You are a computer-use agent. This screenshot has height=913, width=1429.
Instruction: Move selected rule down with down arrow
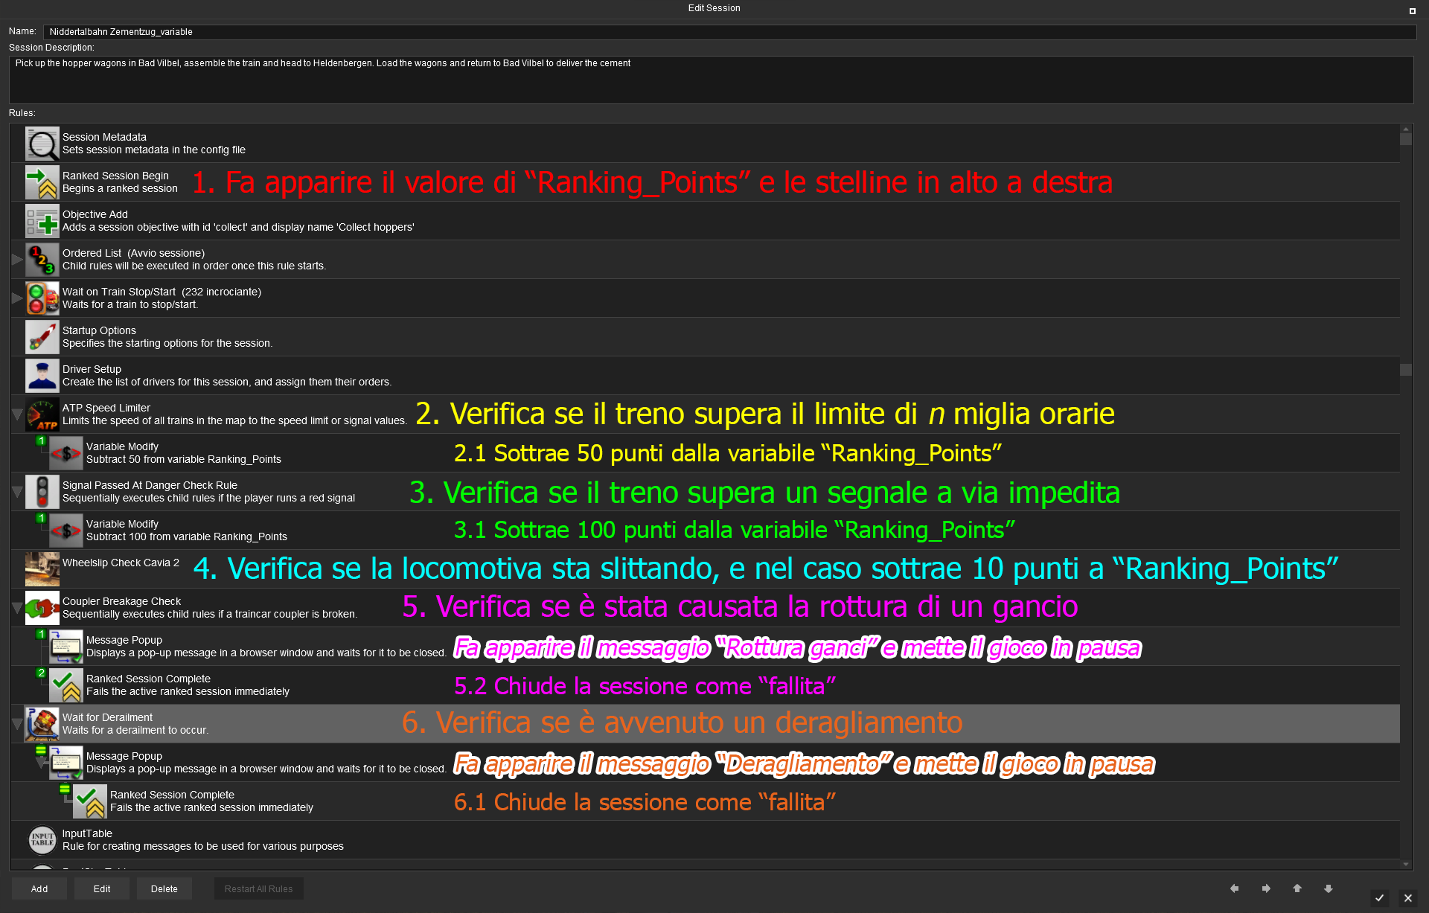1329,888
